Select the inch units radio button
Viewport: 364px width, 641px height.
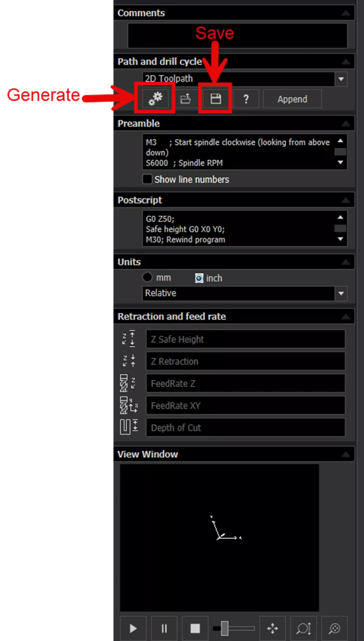coord(199,278)
